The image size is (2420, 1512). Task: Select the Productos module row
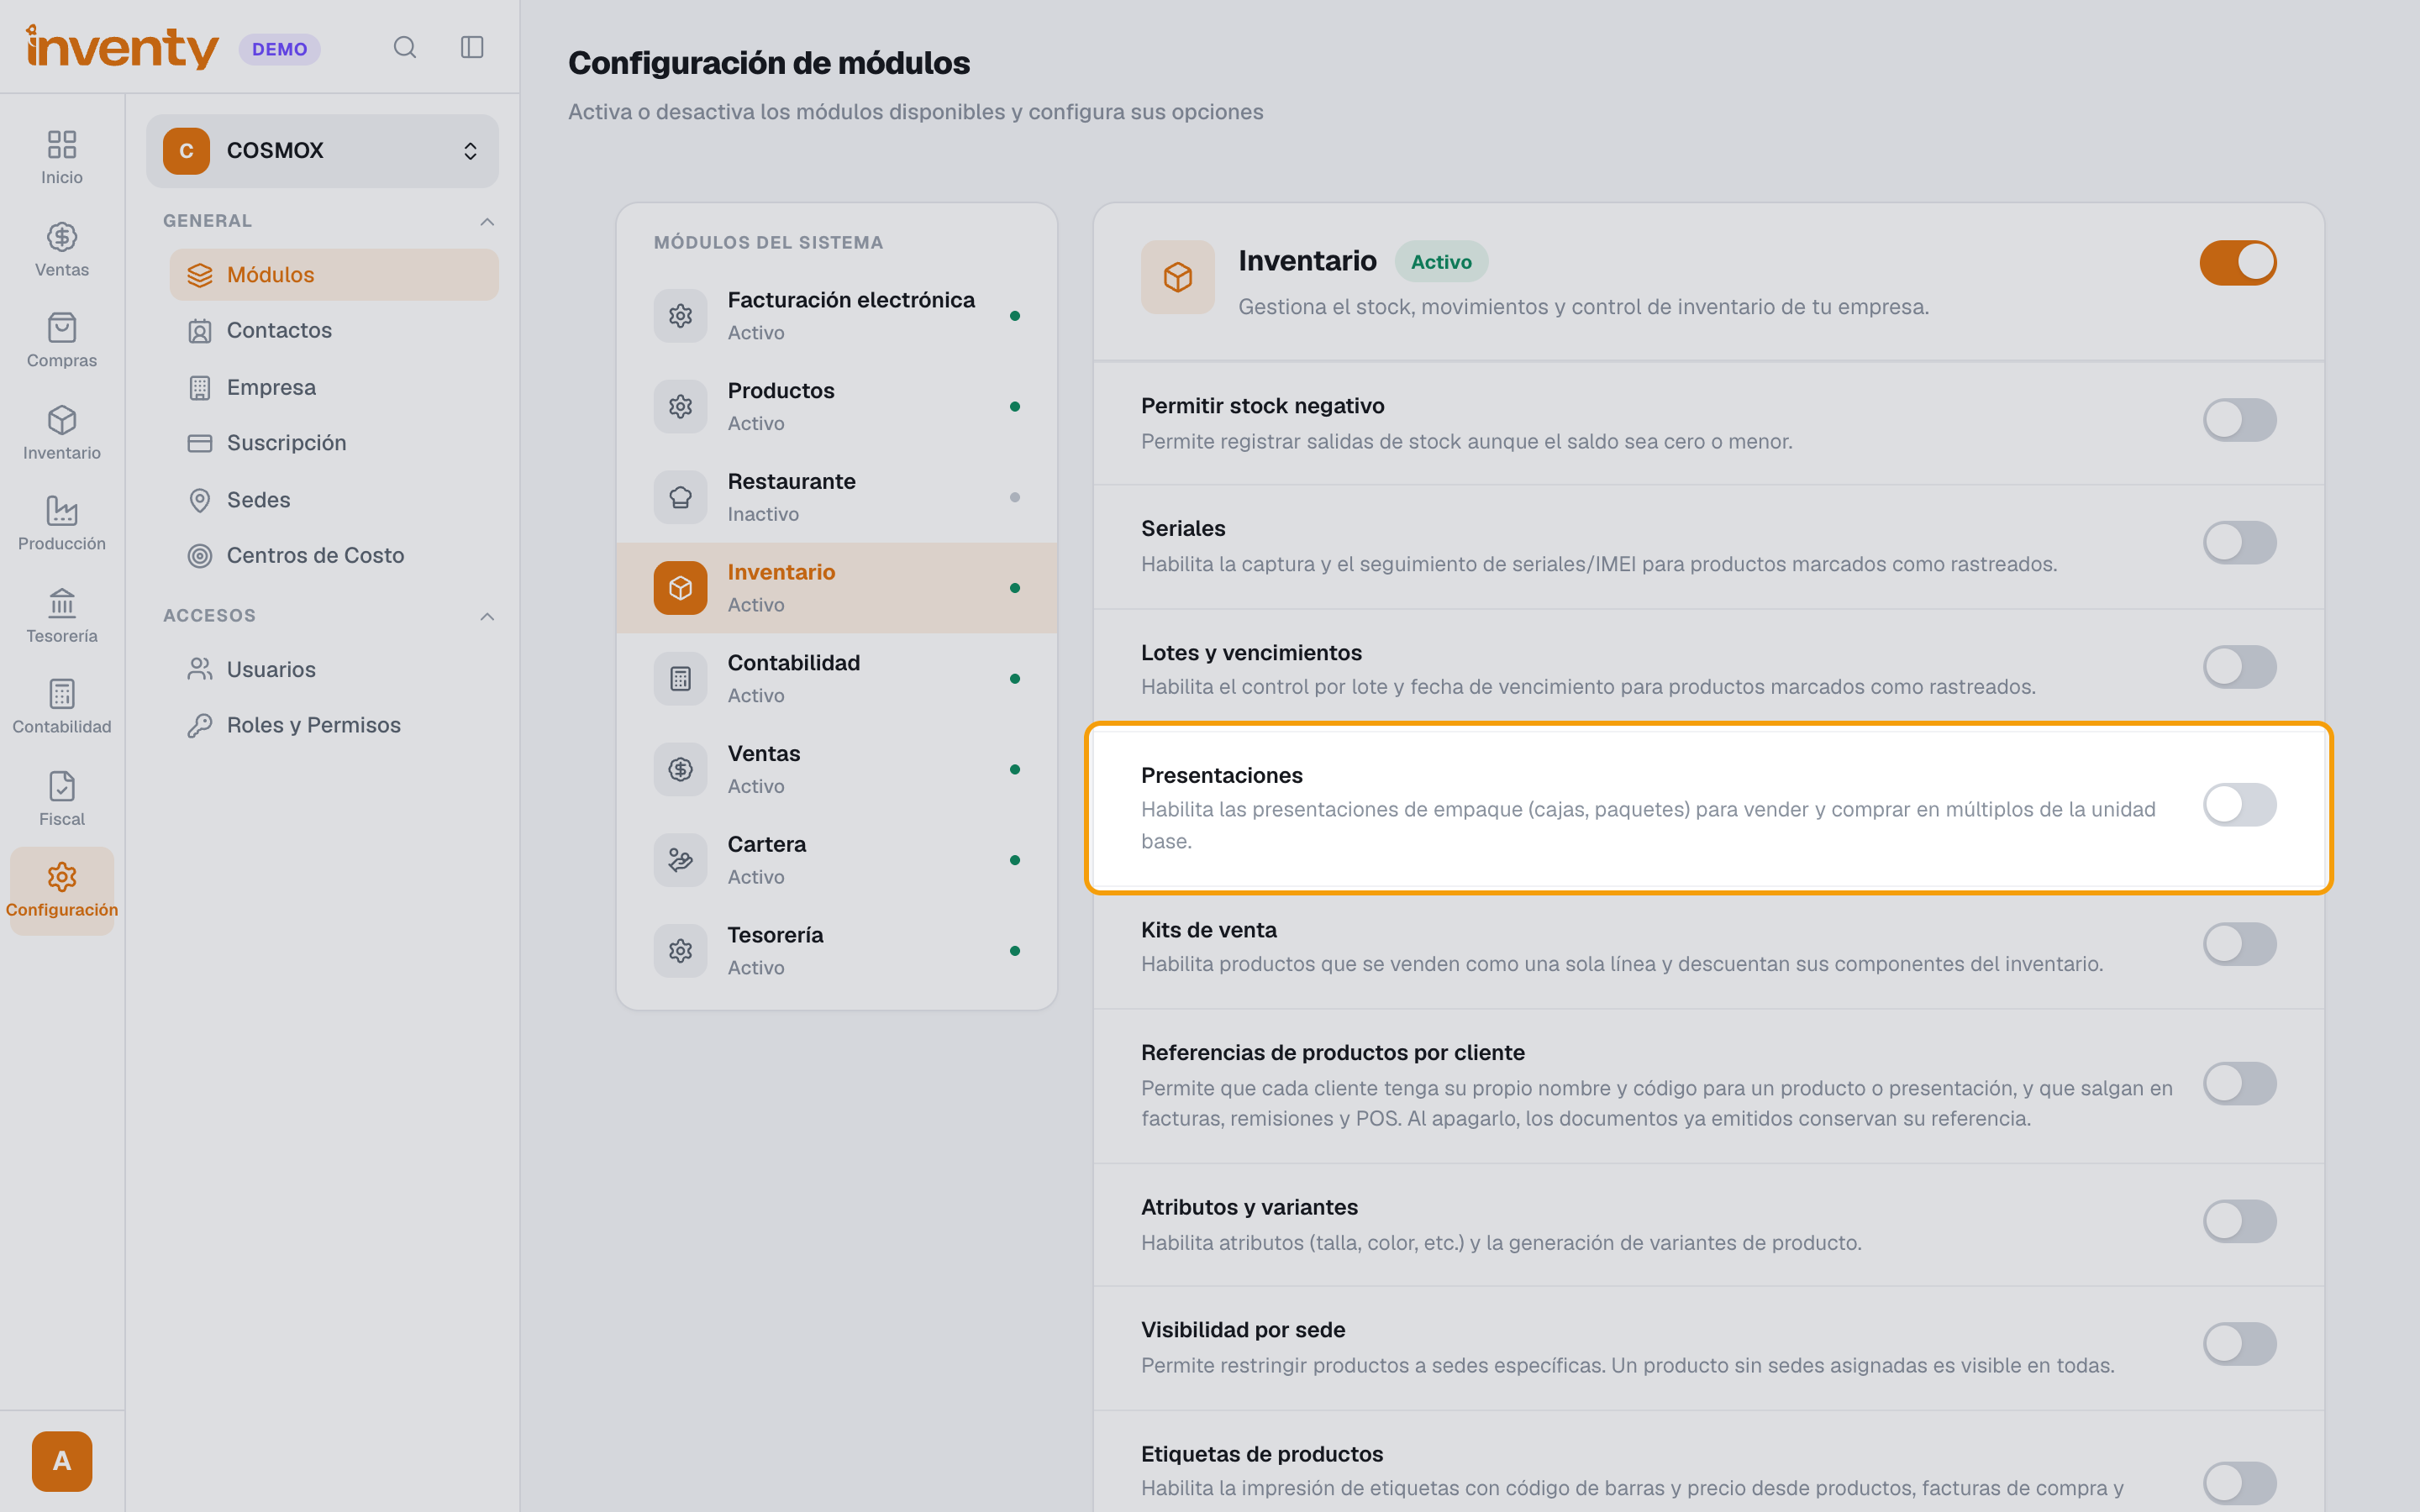(837, 407)
